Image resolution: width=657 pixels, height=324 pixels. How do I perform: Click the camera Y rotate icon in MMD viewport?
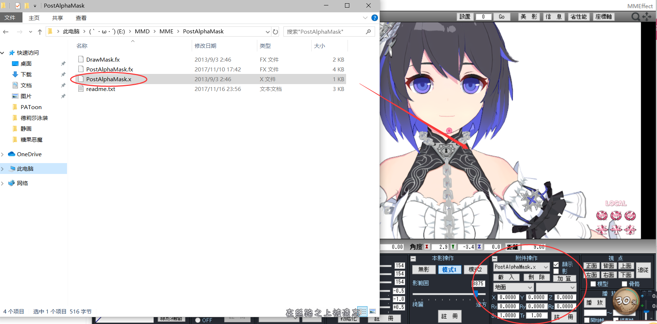pyautogui.click(x=616, y=216)
